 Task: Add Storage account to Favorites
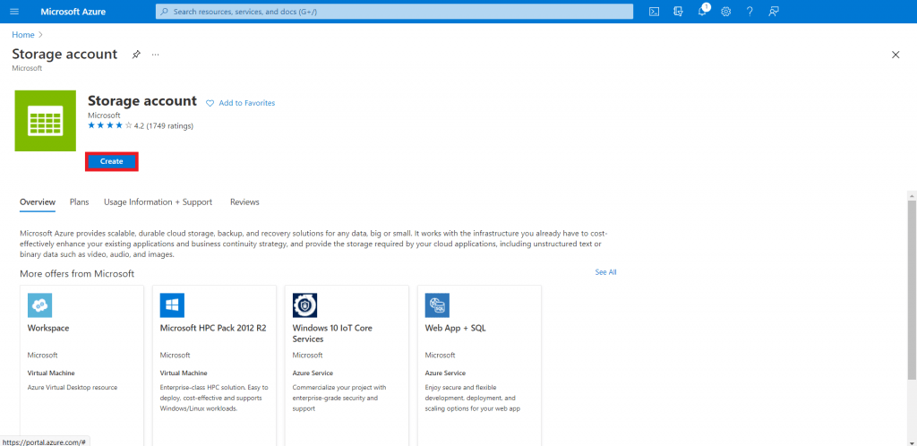click(x=240, y=103)
